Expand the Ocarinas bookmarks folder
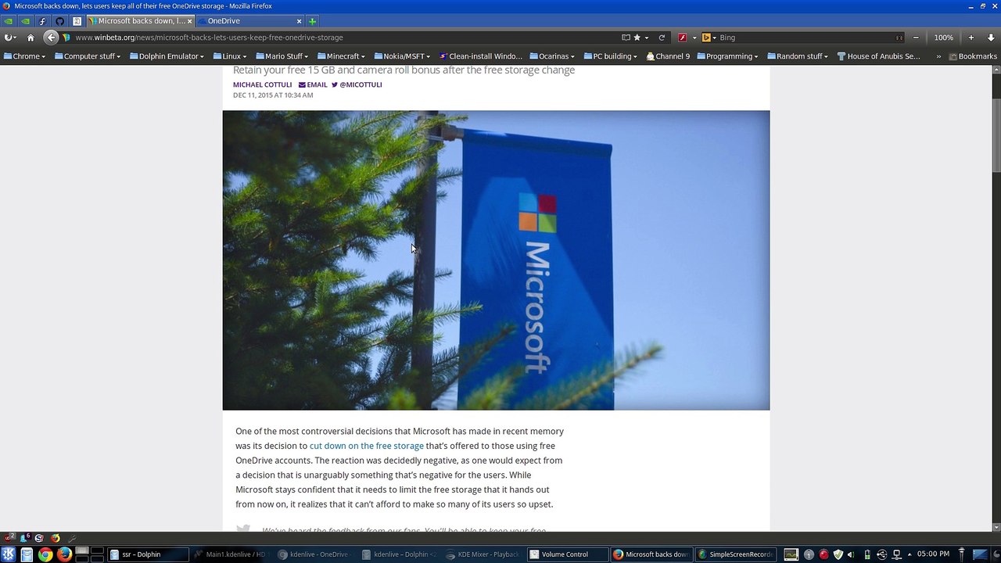 pos(552,56)
